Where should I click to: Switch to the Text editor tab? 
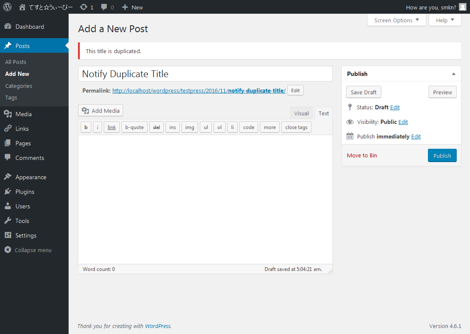pyautogui.click(x=324, y=113)
